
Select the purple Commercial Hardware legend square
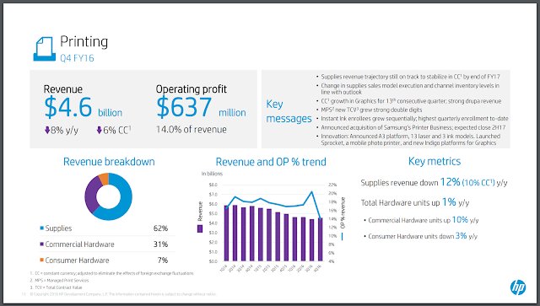coord(41,244)
